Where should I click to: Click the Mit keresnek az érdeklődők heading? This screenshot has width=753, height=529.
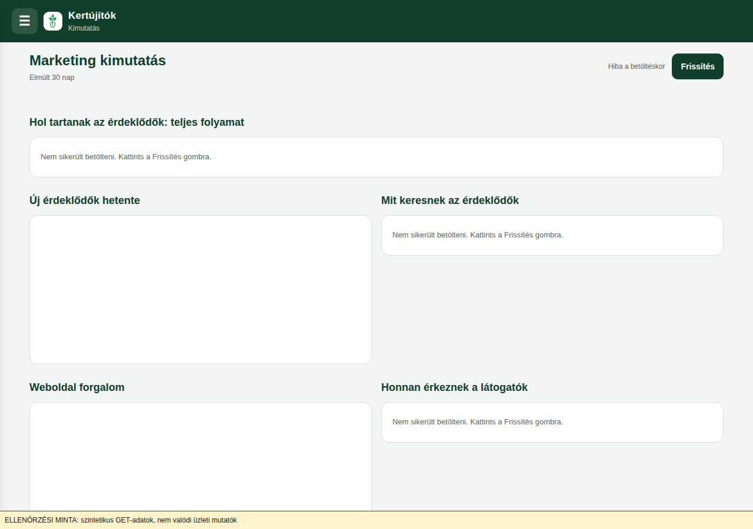(x=450, y=200)
